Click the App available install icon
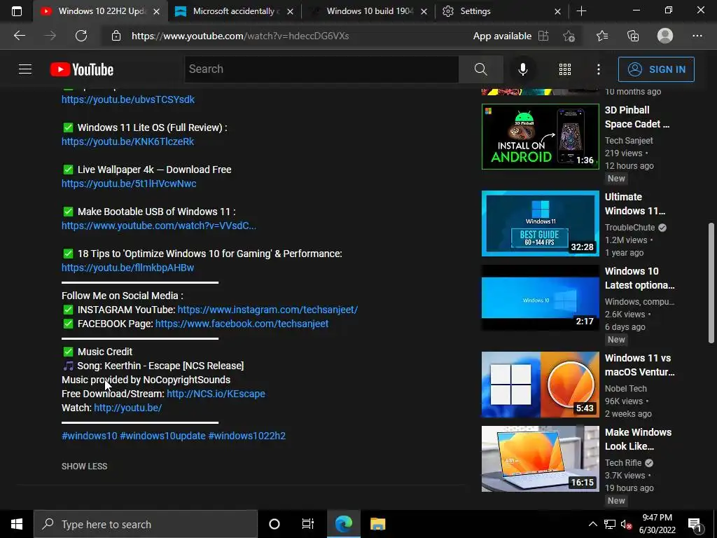 click(543, 36)
